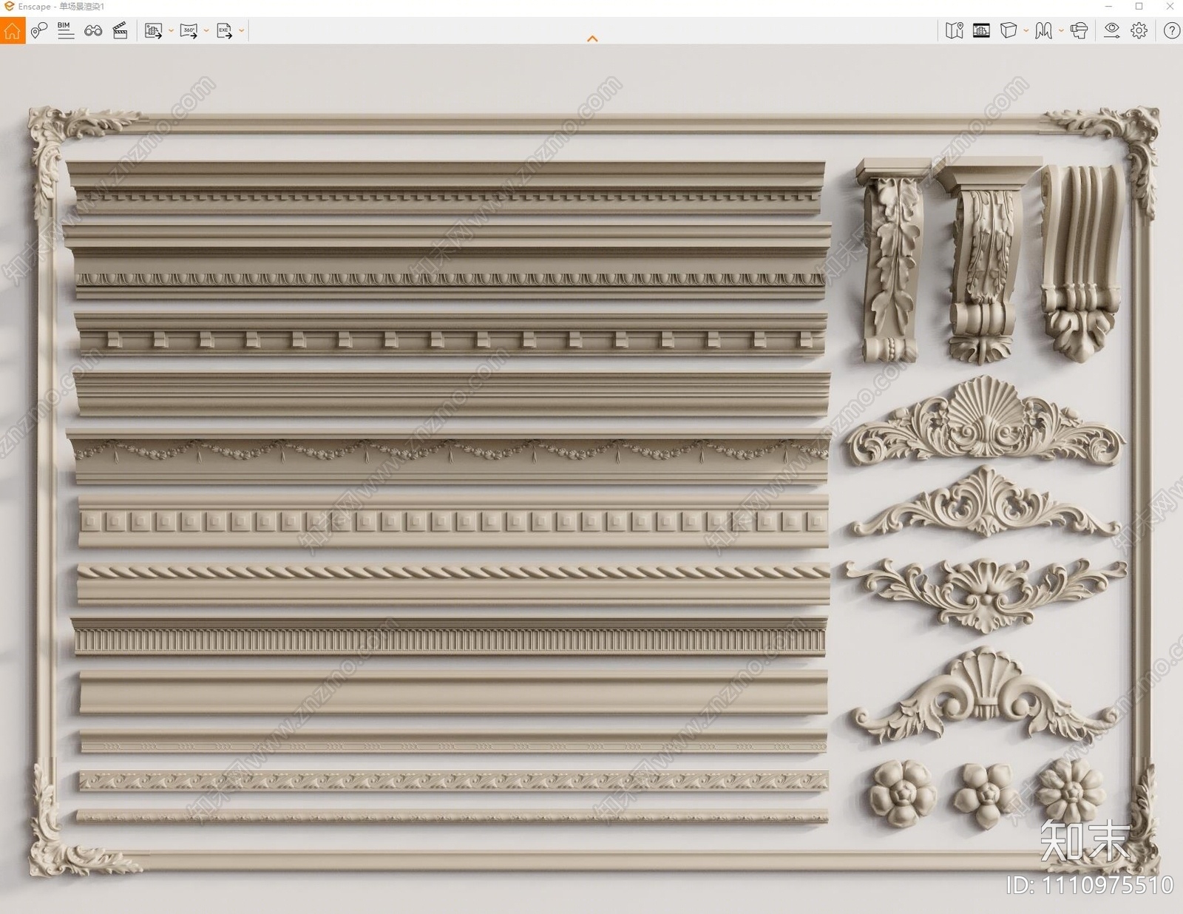Open view management with binoculars icon
The width and height of the screenshot is (1183, 914).
tap(93, 30)
